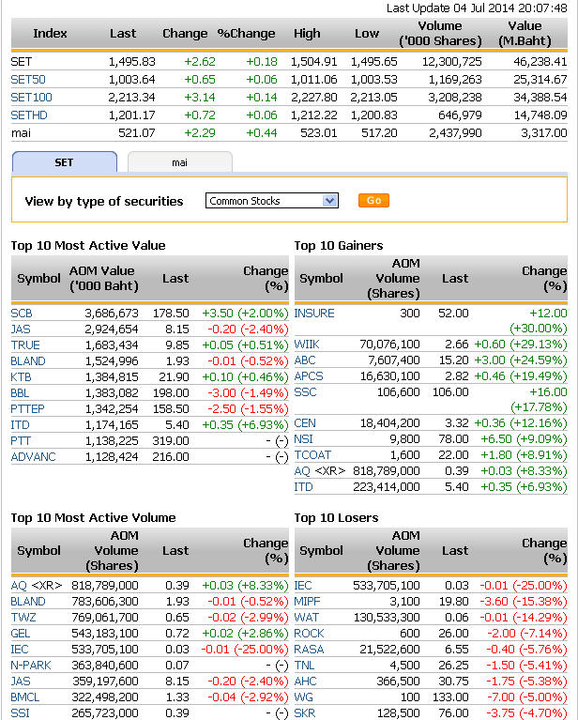
Task: Open the MIPF loser stock link
Action: (307, 601)
